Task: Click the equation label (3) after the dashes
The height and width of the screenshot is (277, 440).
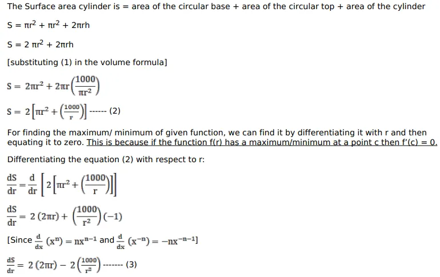Action: pos(131,264)
